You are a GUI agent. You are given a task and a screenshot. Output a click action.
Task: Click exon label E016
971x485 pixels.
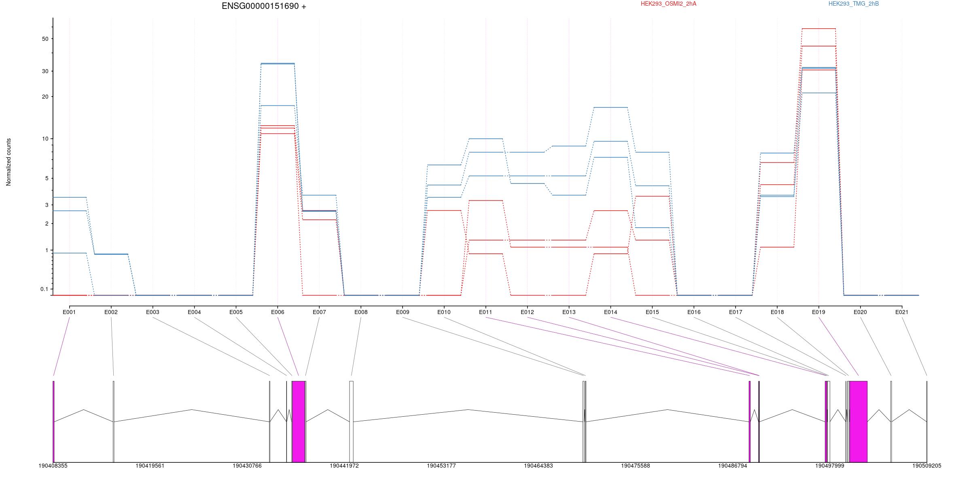point(694,312)
